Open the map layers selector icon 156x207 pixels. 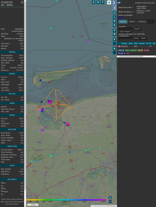pyautogui.click(x=109, y=2)
